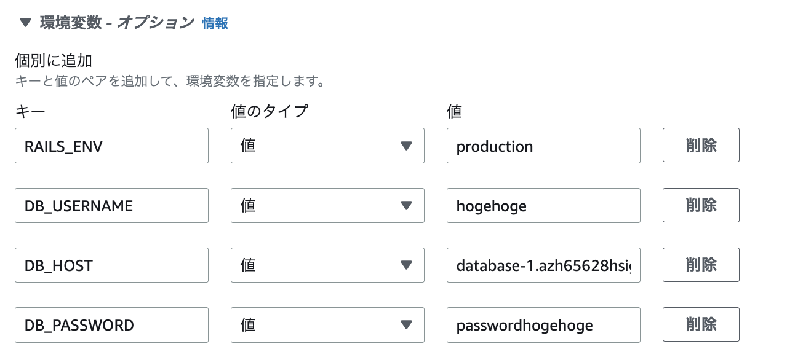Click the truncated database-1 host value
Screen dimensions: 795x360
pyautogui.click(x=543, y=265)
